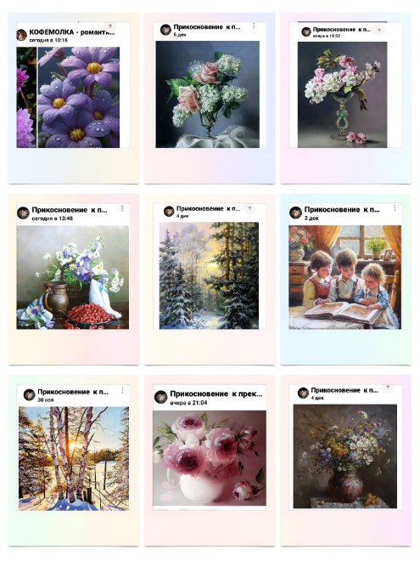Click the avatar on the 3 дек children post
420x561 pixels.
(296, 212)
